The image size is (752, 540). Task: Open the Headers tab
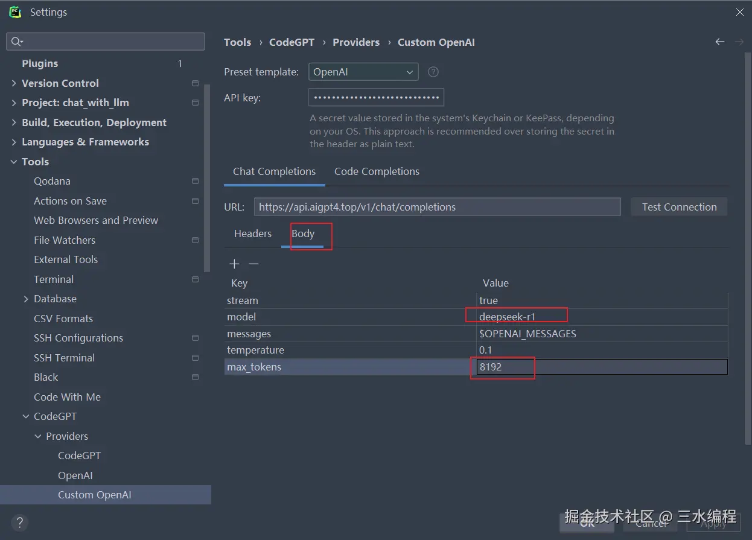(x=253, y=233)
